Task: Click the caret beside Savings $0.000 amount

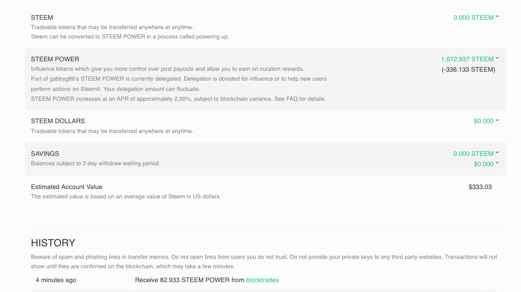Action: click(497, 163)
